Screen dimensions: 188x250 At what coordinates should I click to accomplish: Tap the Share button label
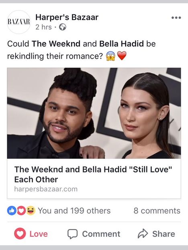click(x=163, y=234)
